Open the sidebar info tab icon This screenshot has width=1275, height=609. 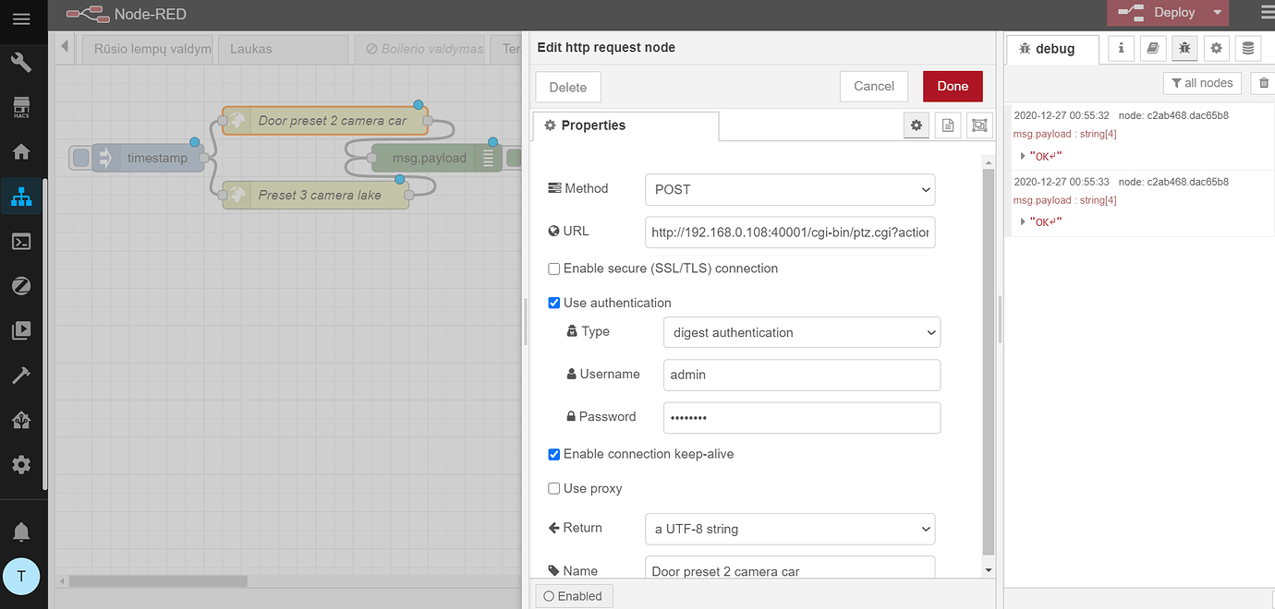[x=1121, y=48]
